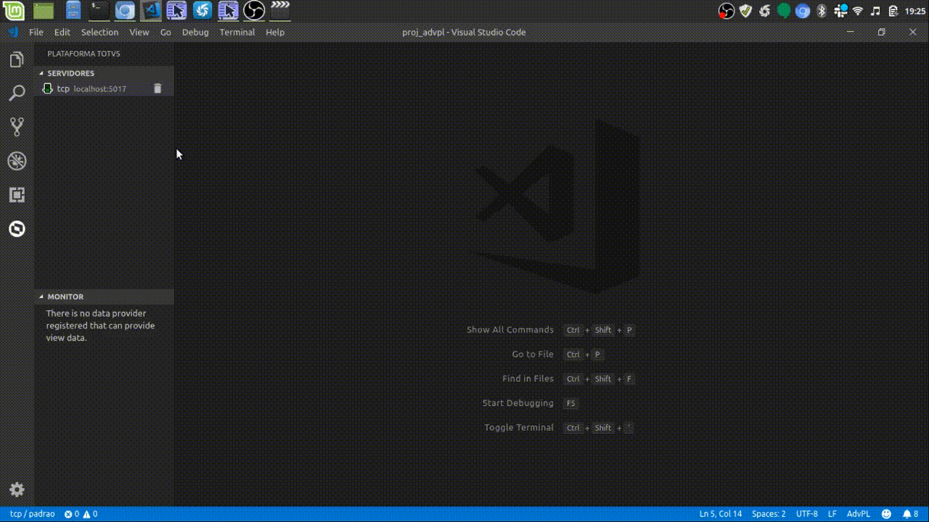Click the system clock showing 19:25
Screen dimensions: 929x522
click(915, 11)
